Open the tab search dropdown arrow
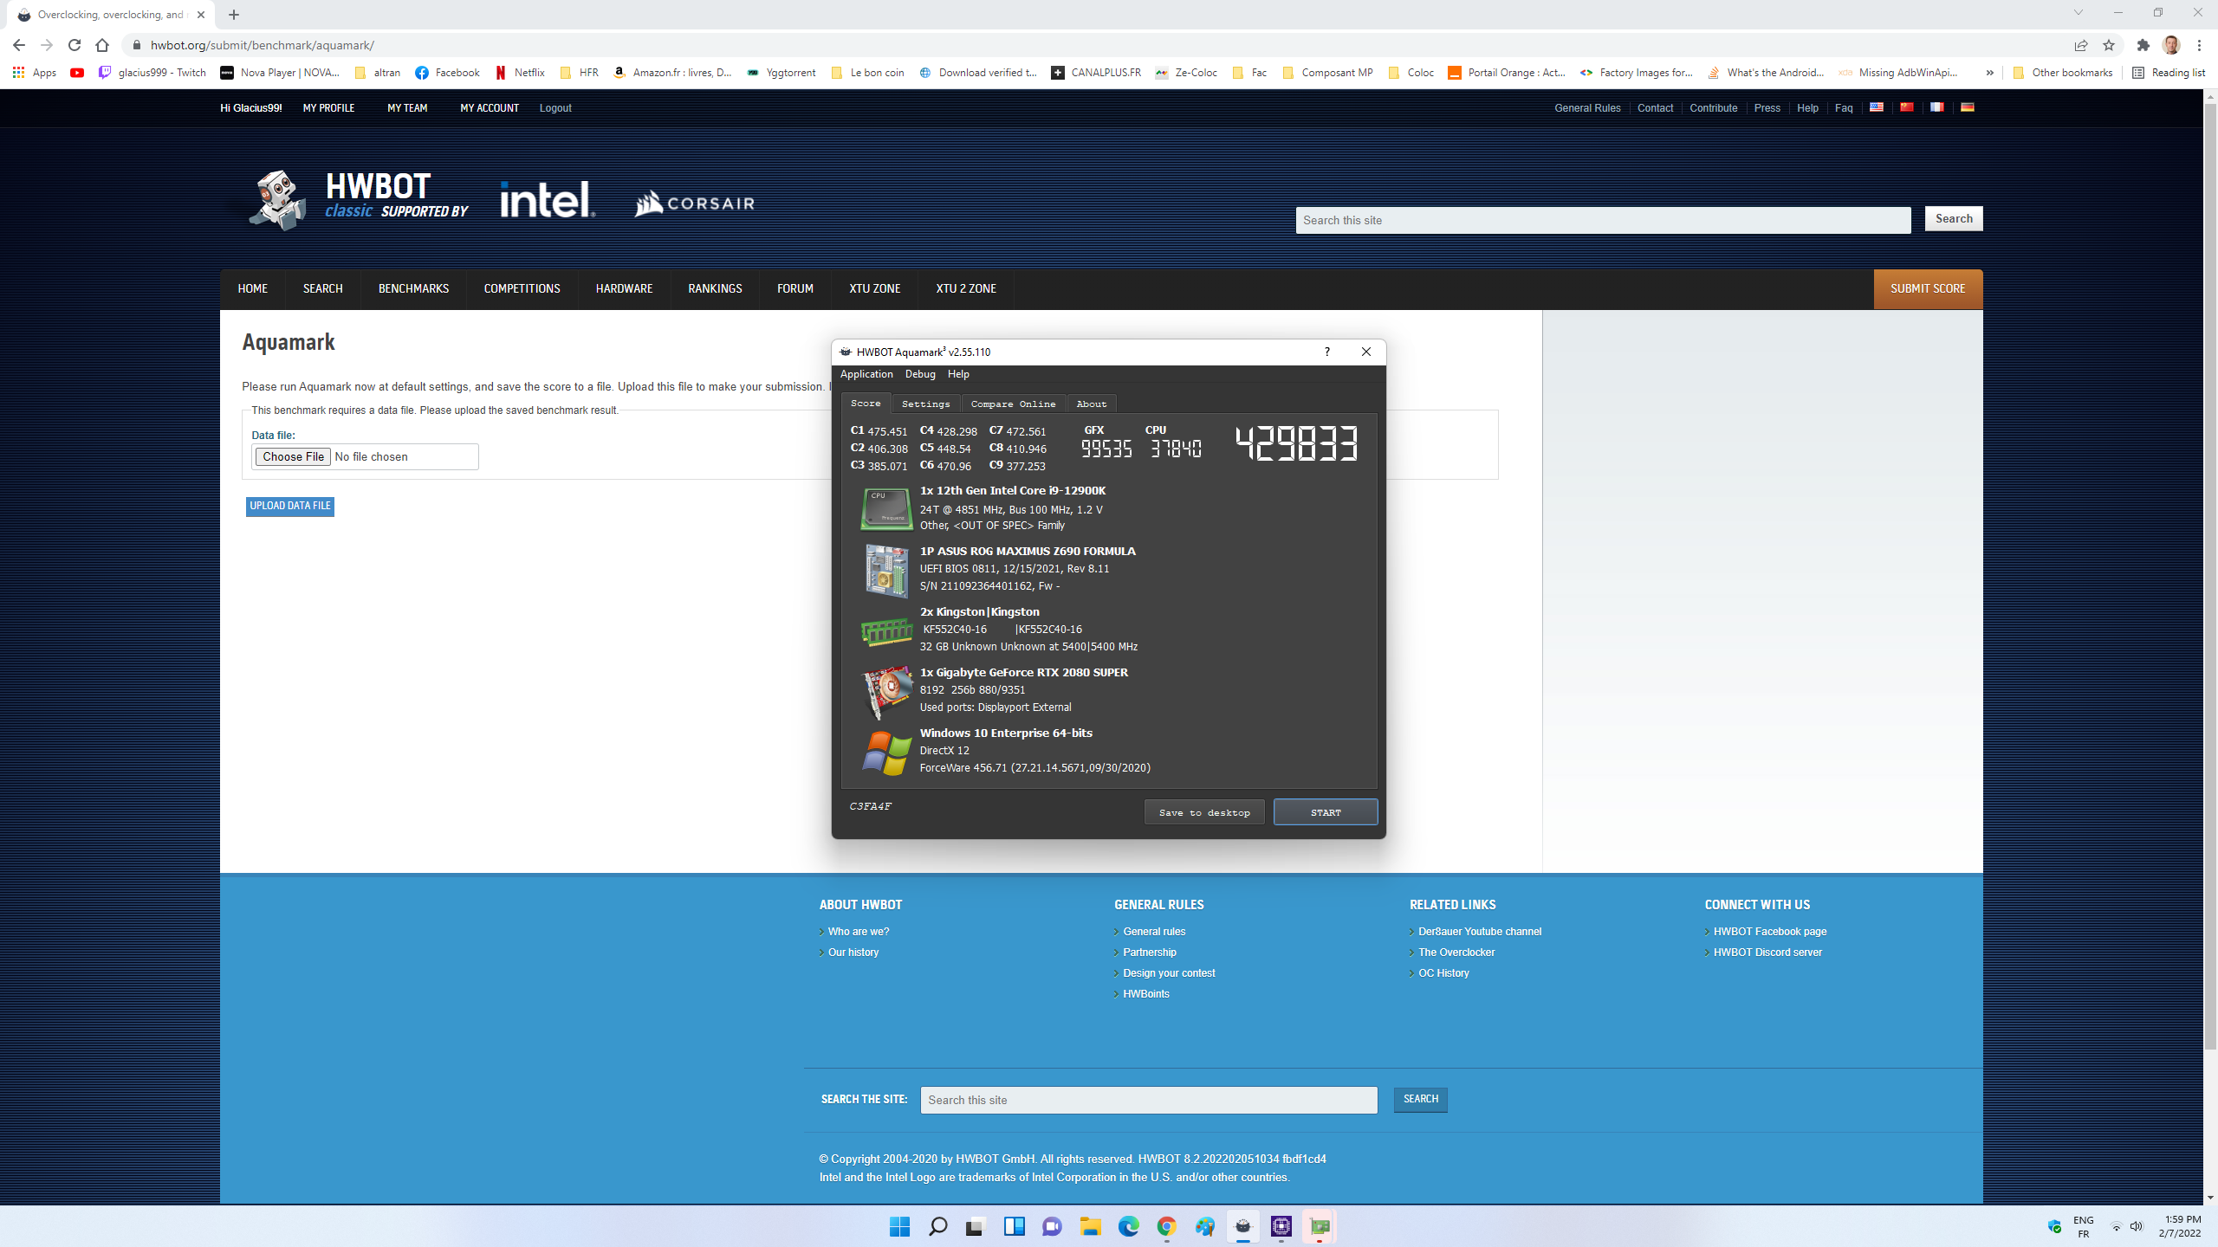 pyautogui.click(x=2079, y=13)
